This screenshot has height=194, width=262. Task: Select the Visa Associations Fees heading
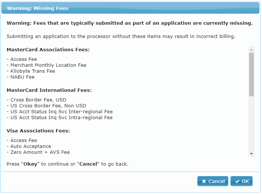tap(38, 131)
